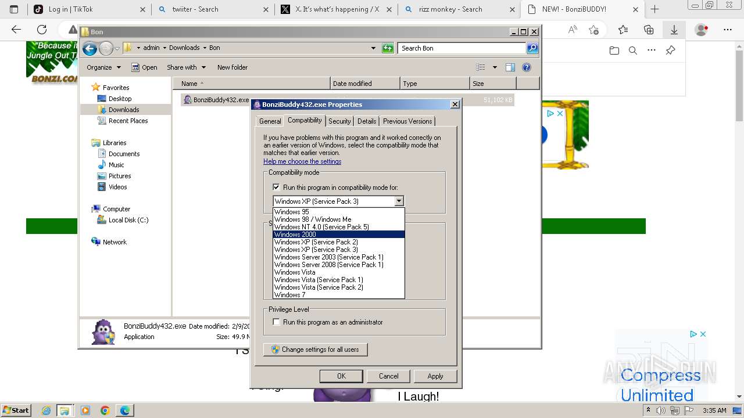The width and height of the screenshot is (744, 418).
Task: Choose Windows Vista (Service Pack 2)
Action: point(339,287)
